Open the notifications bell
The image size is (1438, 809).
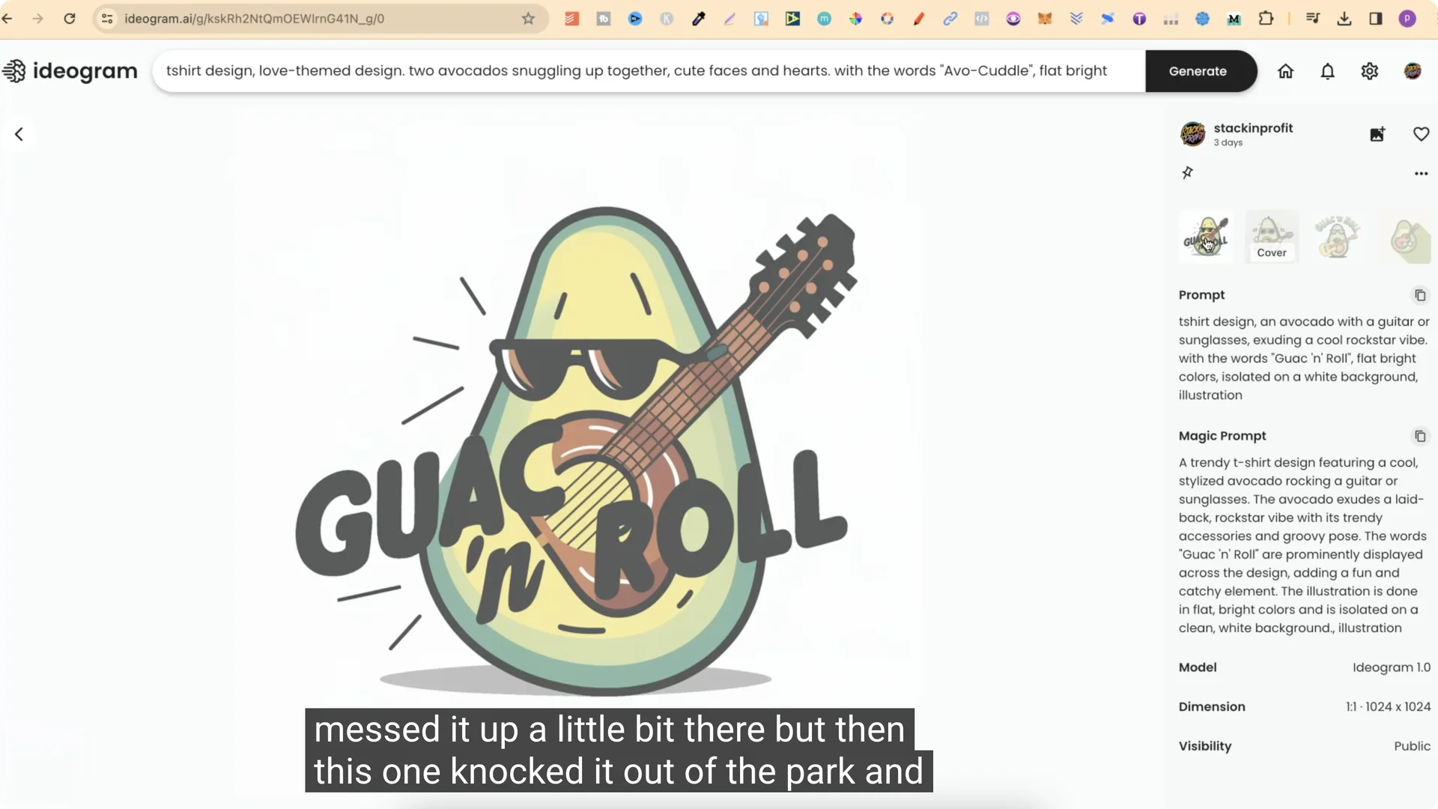[1327, 71]
